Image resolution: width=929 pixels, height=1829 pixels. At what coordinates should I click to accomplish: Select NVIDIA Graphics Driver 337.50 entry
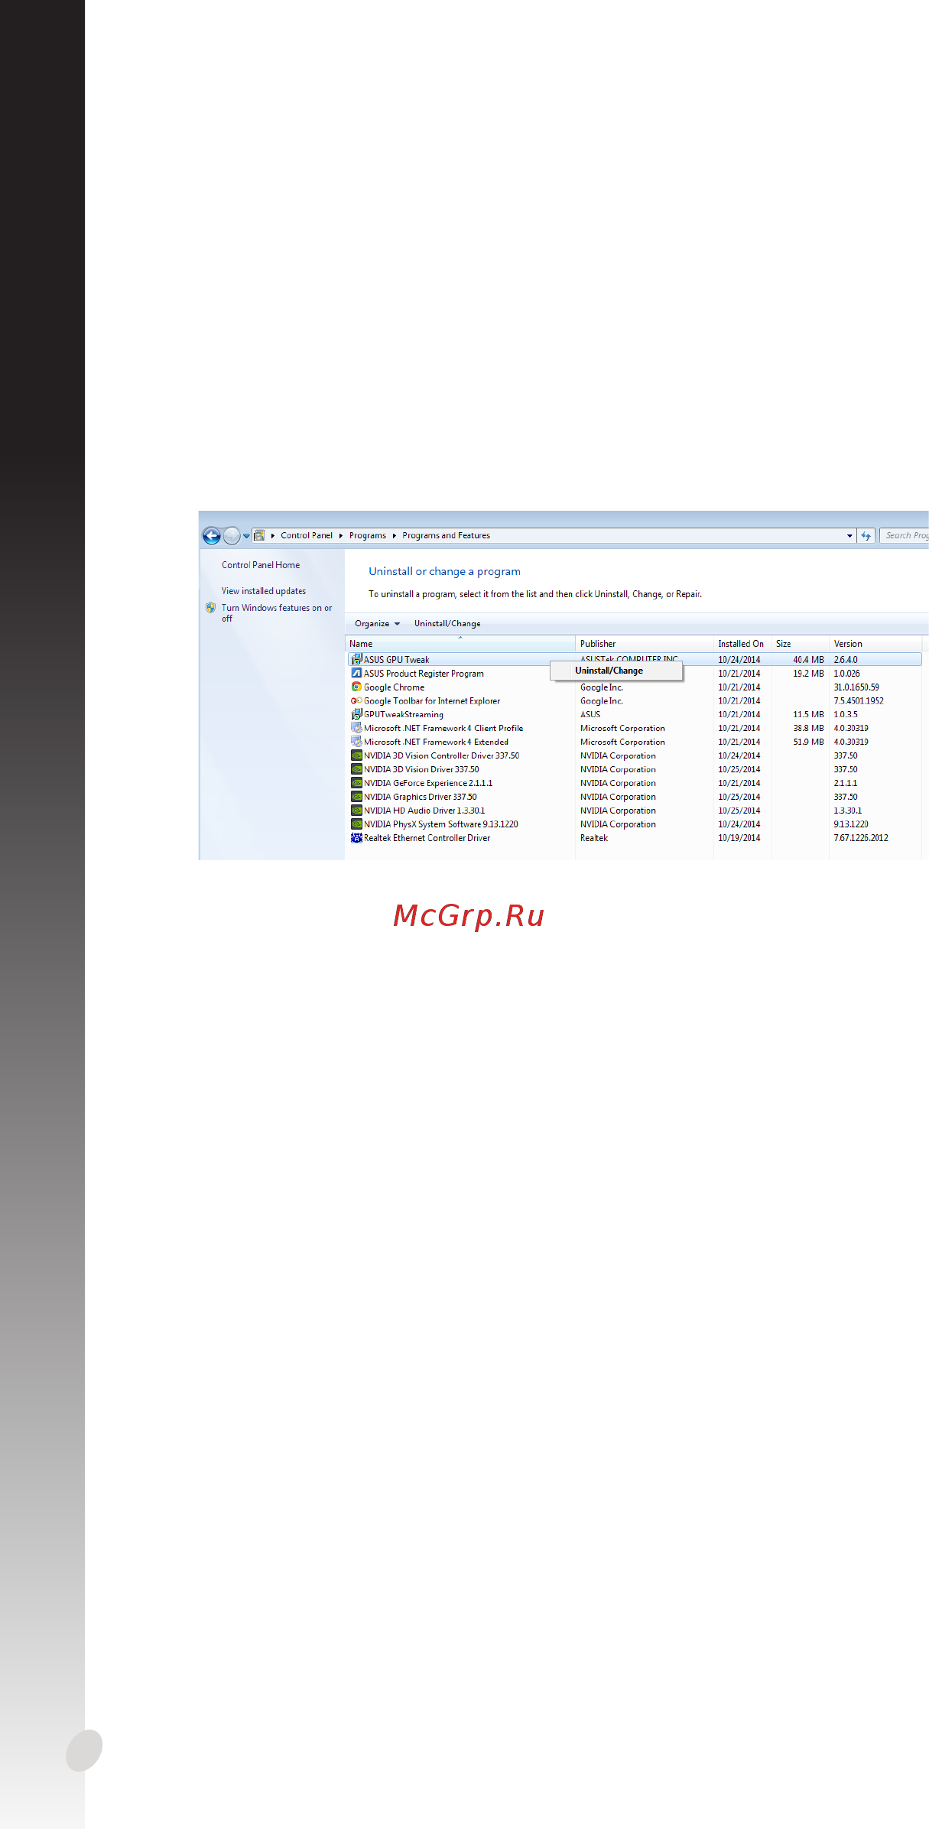point(421,798)
